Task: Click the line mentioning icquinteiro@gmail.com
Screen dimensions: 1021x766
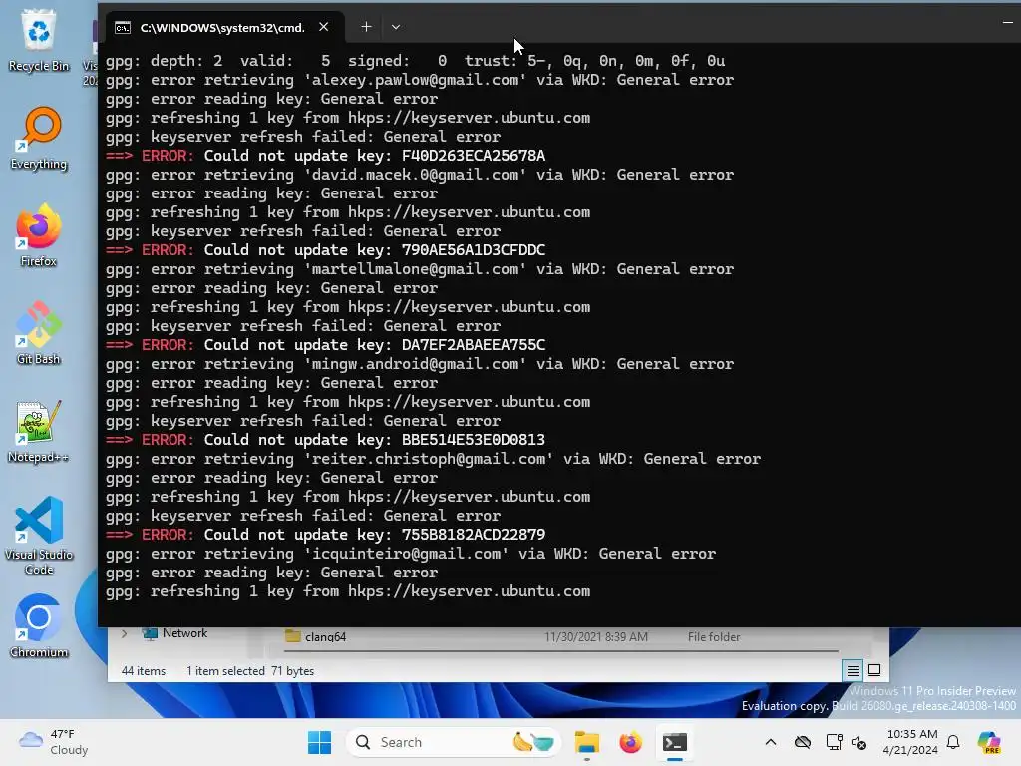Action: point(411,554)
